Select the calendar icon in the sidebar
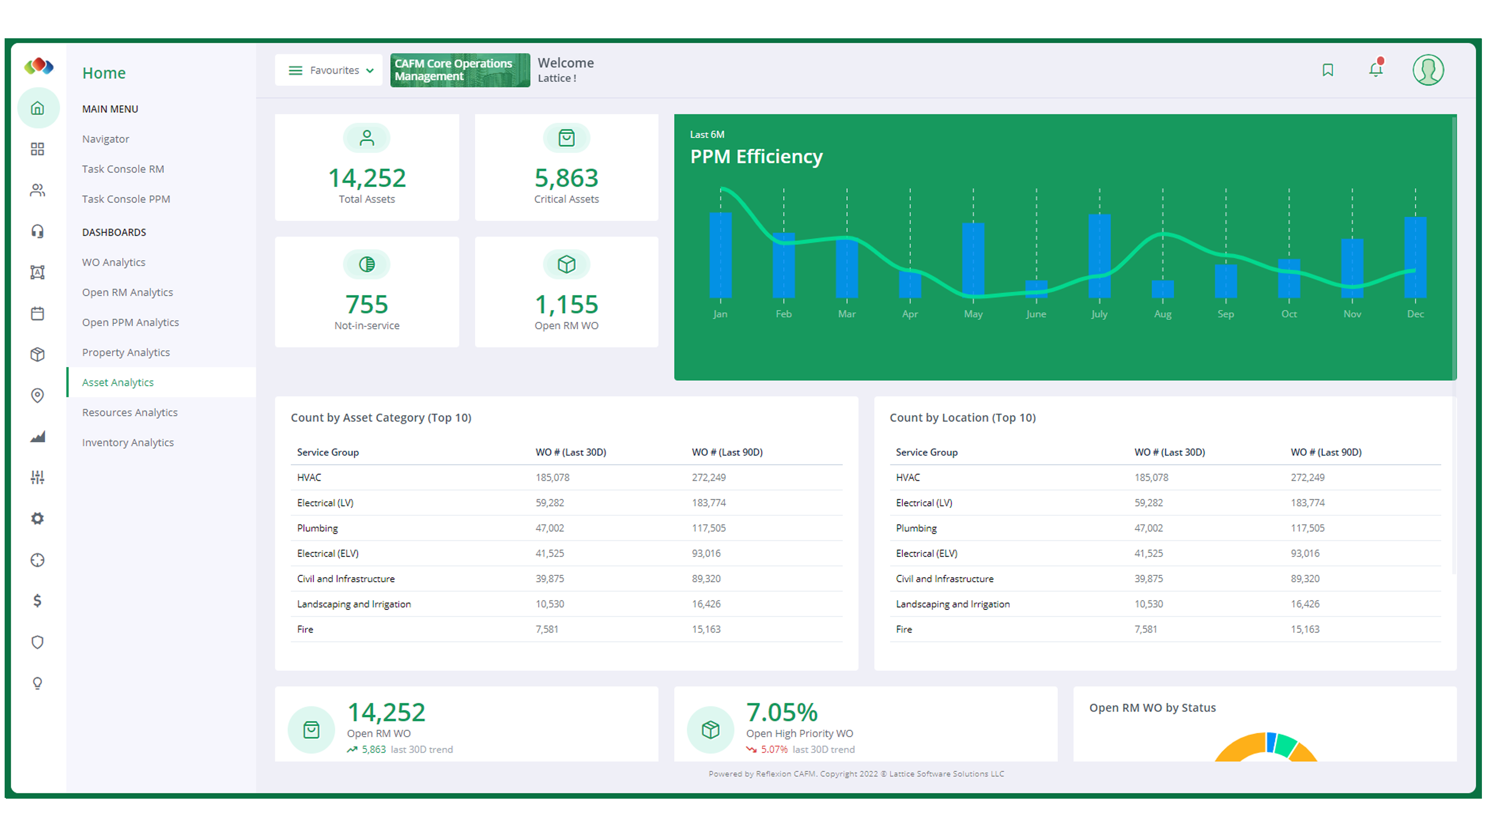 pos(38,313)
